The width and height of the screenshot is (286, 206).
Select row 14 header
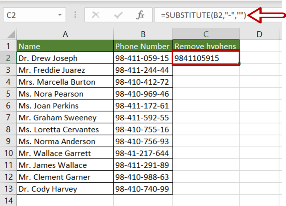(x=8, y=200)
